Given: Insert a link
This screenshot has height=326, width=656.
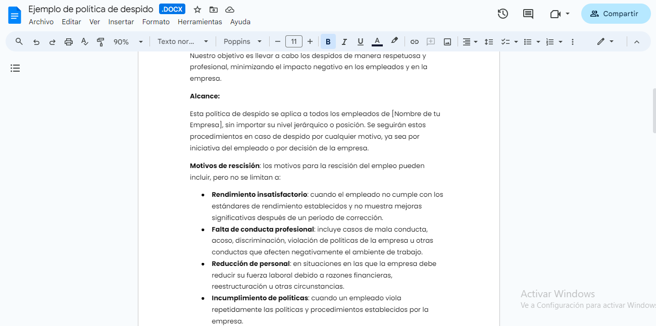Looking at the screenshot, I should [x=415, y=41].
